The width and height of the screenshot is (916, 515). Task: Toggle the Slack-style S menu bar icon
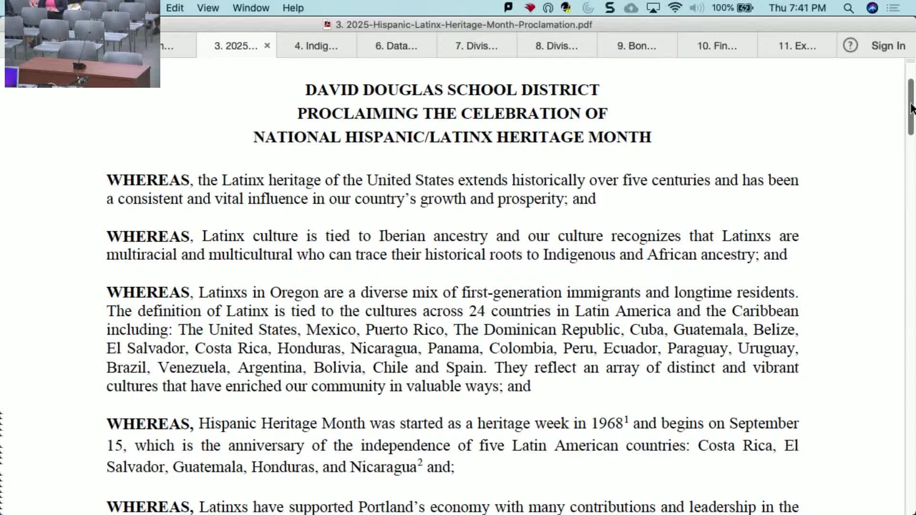(609, 8)
